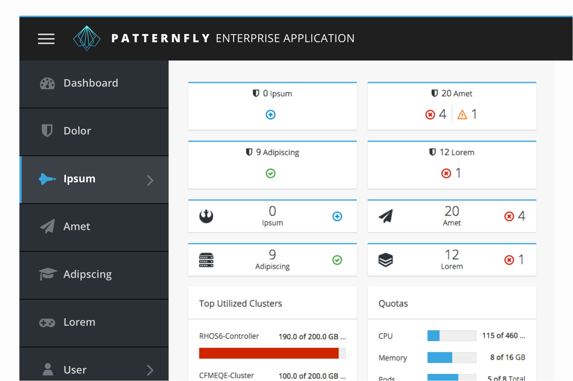Expand the Ipsum submenu chevron
The width and height of the screenshot is (573, 381).
[150, 180]
